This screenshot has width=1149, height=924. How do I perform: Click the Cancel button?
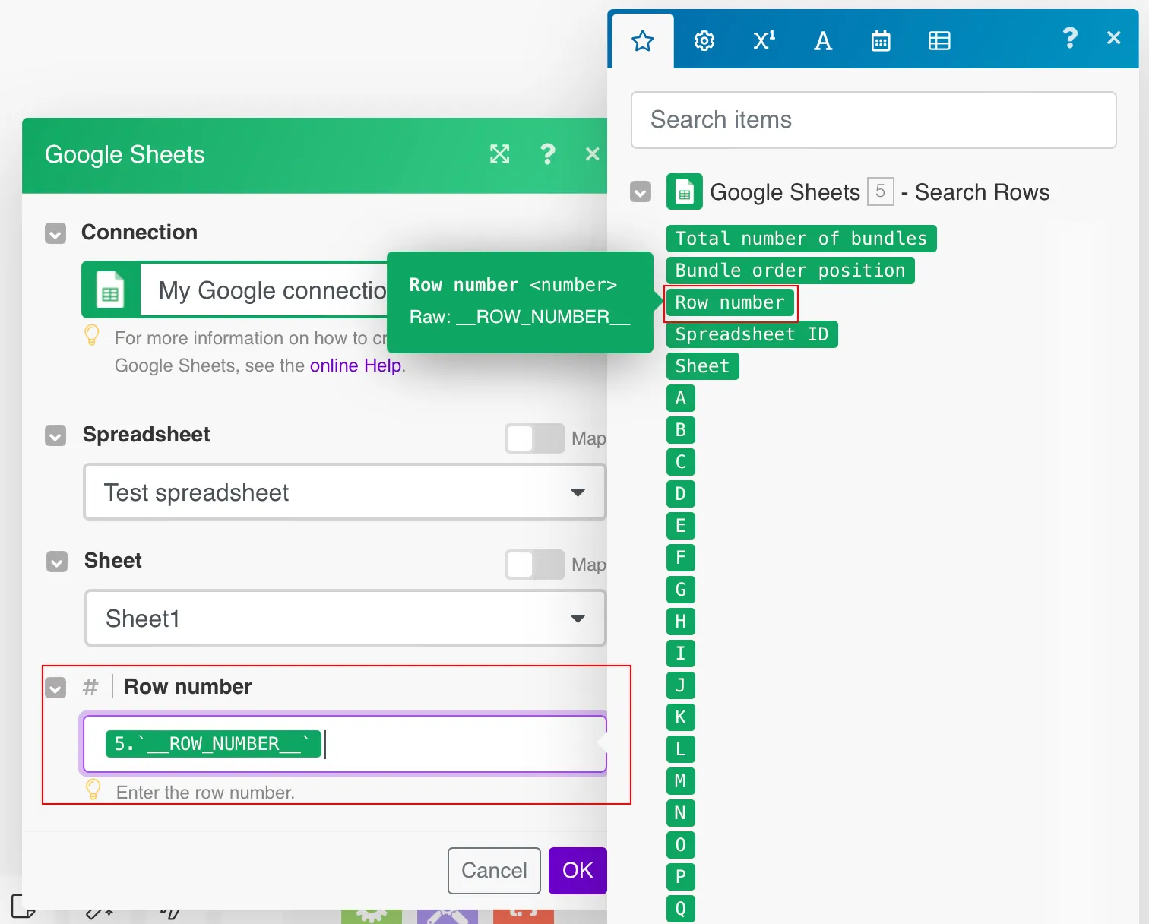click(494, 871)
